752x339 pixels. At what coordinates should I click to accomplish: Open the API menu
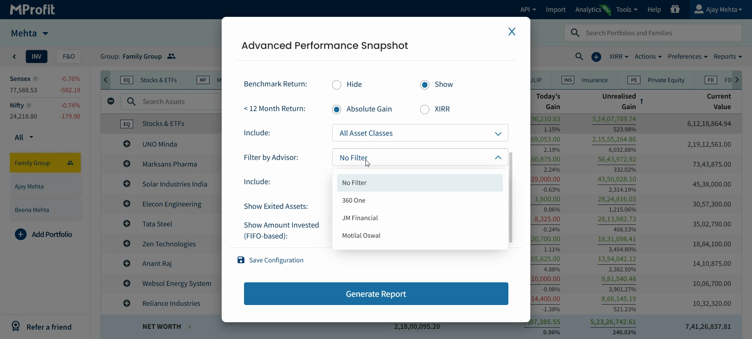tap(528, 9)
